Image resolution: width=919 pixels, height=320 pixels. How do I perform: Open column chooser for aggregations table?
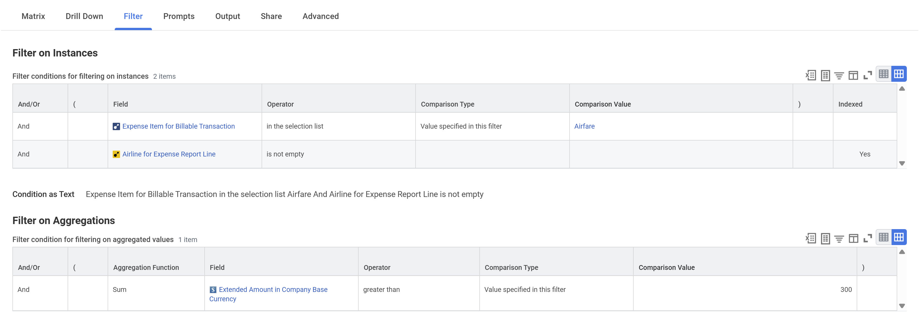click(853, 238)
